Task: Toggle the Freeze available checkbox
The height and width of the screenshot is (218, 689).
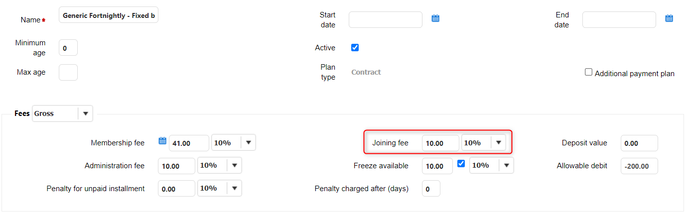Action: click(461, 164)
